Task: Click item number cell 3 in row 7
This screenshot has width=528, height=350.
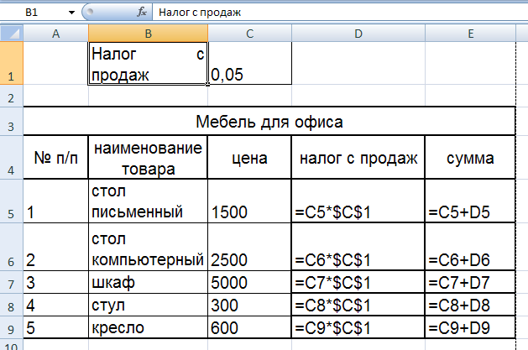Action: click(56, 282)
